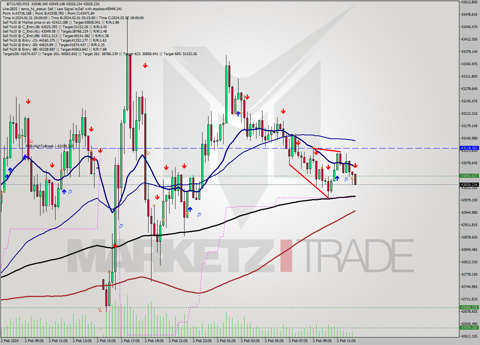The width and height of the screenshot is (480, 345).
Task: Click the 'FSB-HighToBreak | 43118.332' chart label
Action: coord(49,146)
